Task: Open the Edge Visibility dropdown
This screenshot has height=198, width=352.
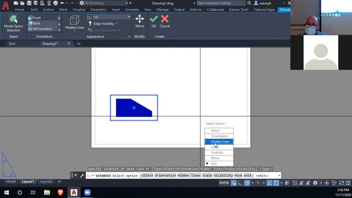Action: point(103,24)
